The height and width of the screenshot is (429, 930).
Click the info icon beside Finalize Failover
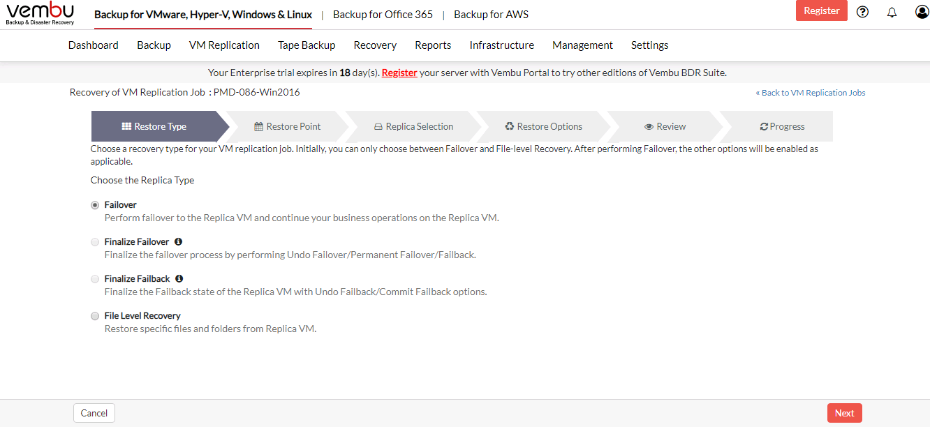(178, 241)
